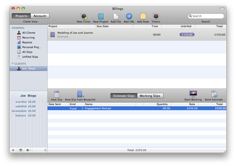Open the blueprint dropdown arrow
This screenshot has height=166, width=236.
[x=83, y=96]
